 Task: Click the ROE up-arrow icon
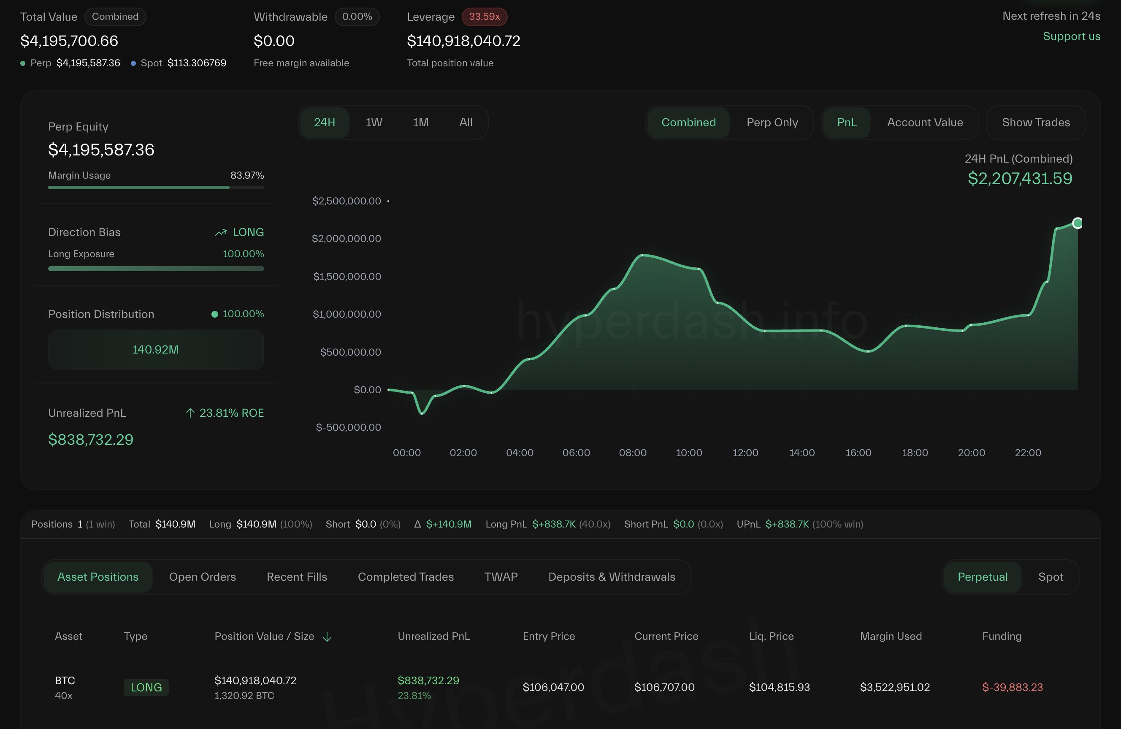tap(190, 413)
